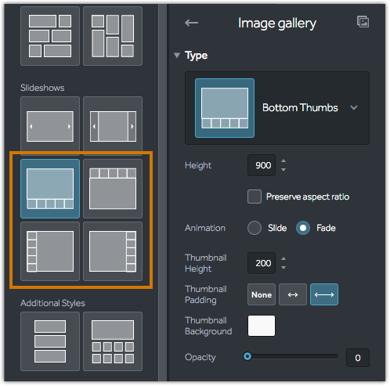Edit the Opacity value field showing 0
The height and width of the screenshot is (386, 390).
tap(358, 358)
